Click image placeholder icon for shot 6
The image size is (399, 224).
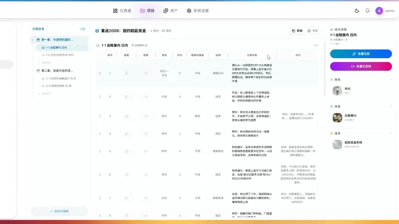pos(127,175)
